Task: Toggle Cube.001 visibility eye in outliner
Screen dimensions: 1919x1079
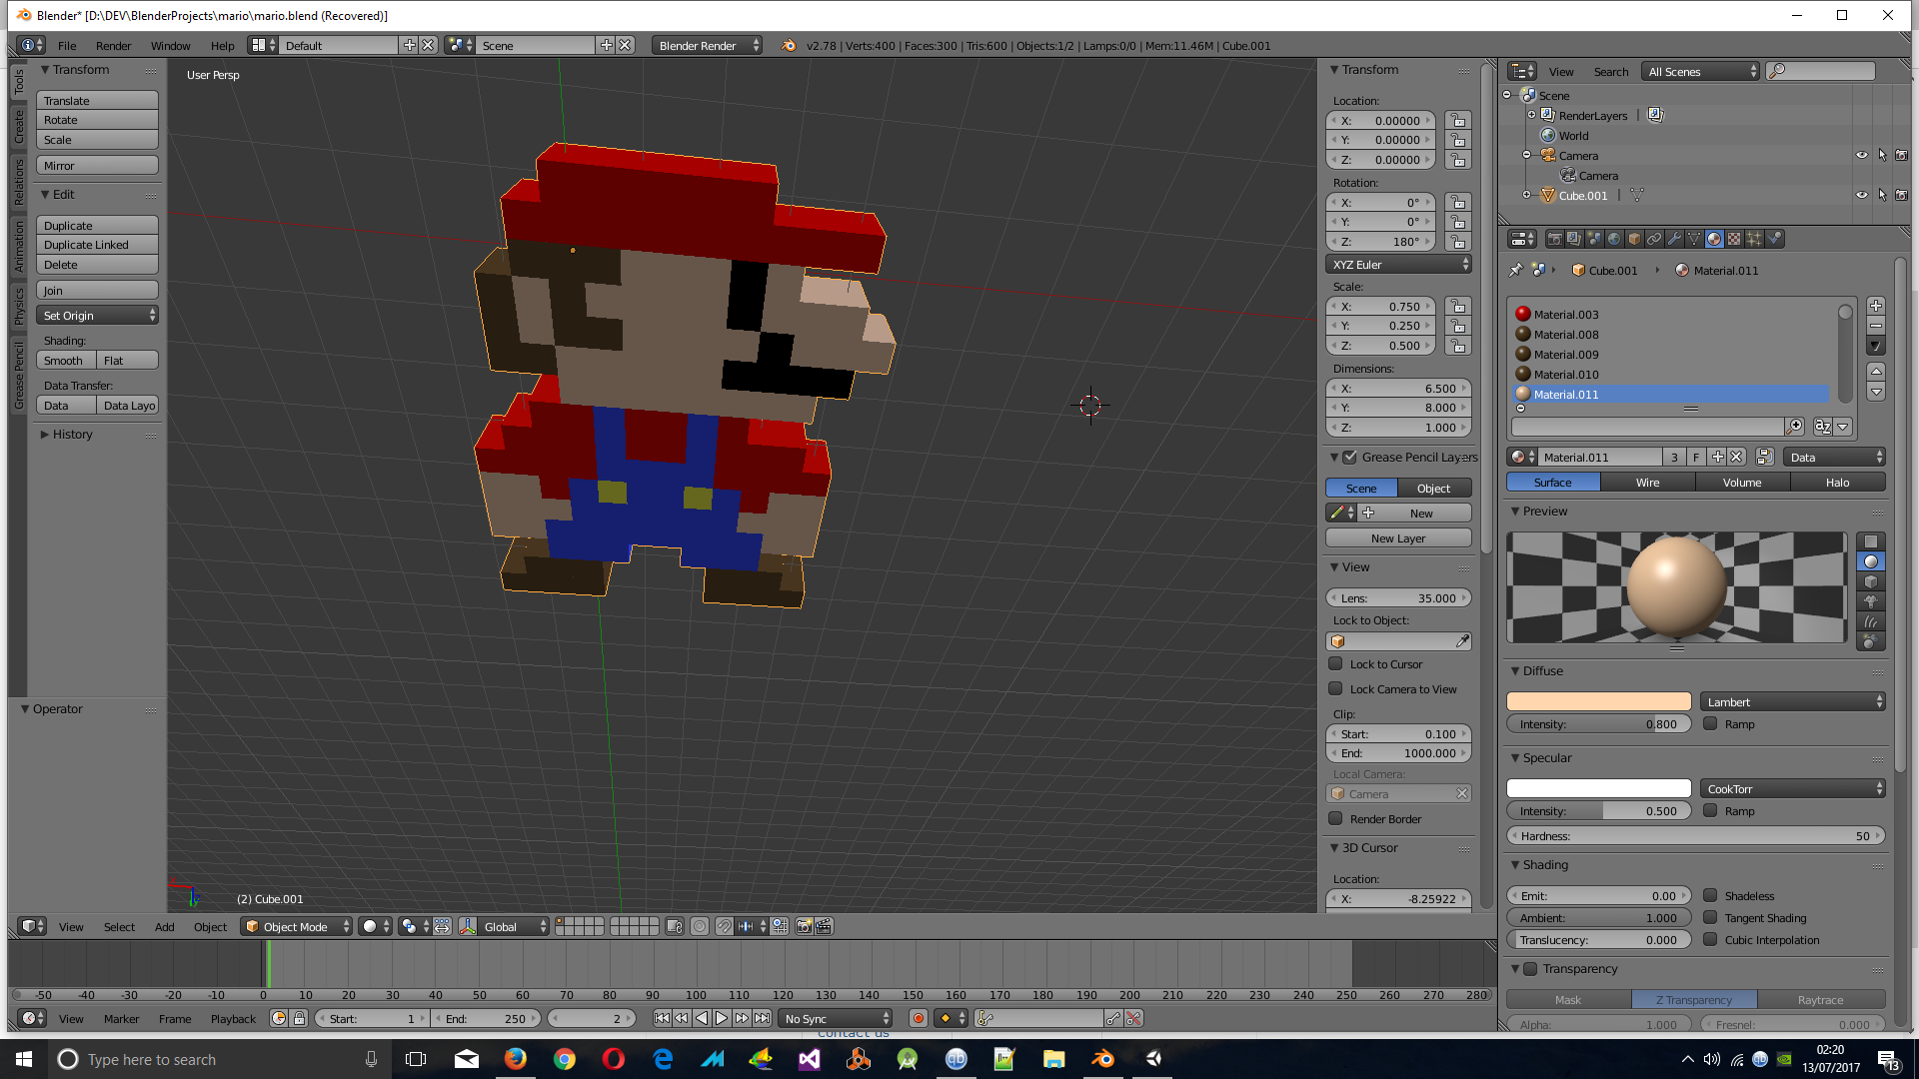Action: click(1861, 195)
